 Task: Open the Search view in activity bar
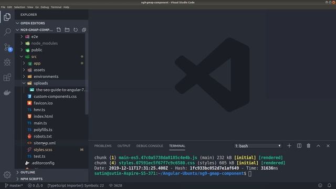coord(7,31)
